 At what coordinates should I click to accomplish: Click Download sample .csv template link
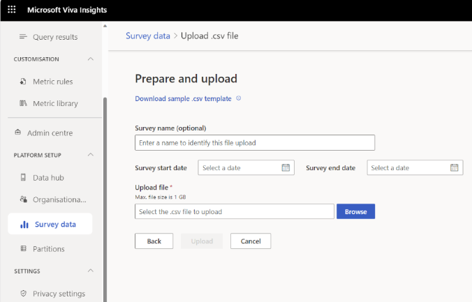183,99
